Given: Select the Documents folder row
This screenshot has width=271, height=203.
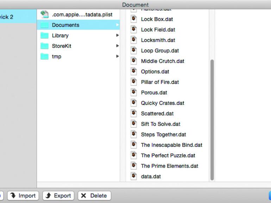Looking at the screenshot, I should [x=78, y=25].
